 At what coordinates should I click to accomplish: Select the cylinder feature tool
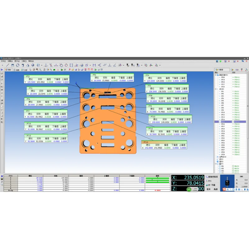pos(23,65)
